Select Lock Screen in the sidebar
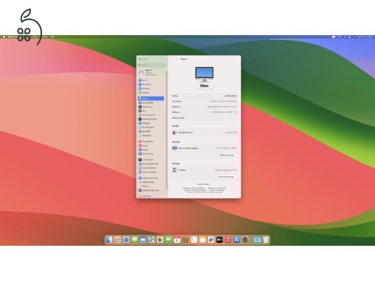Screen dimensions: 375x281 click(151, 160)
